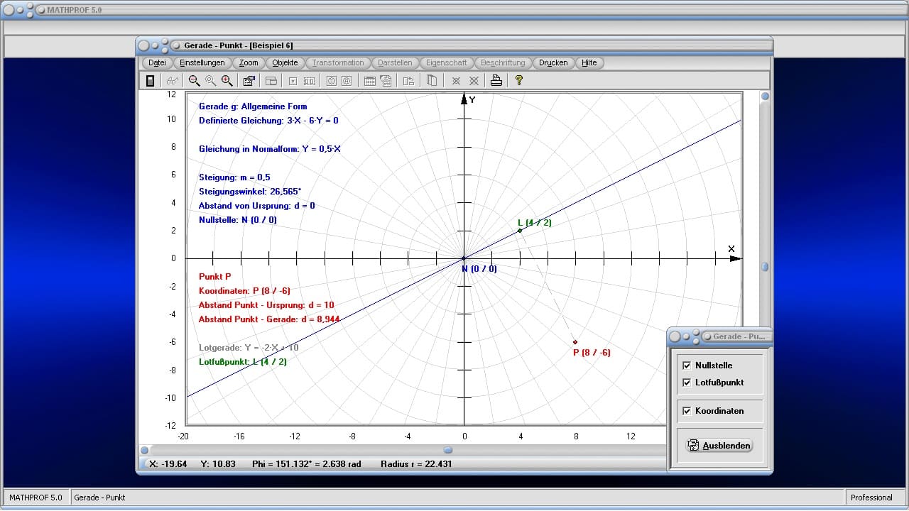
Task: Click the zoom in magnifier icon
Action: click(x=227, y=81)
